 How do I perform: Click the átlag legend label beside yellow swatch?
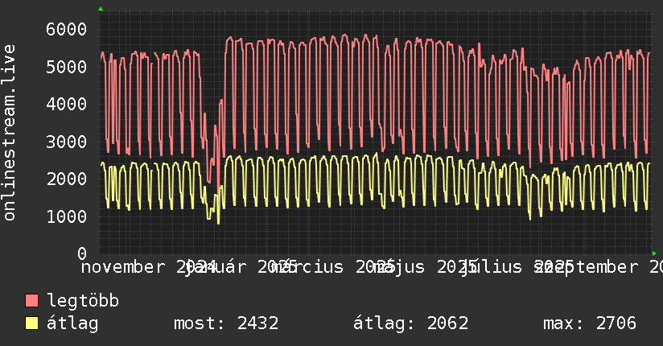pos(72,323)
